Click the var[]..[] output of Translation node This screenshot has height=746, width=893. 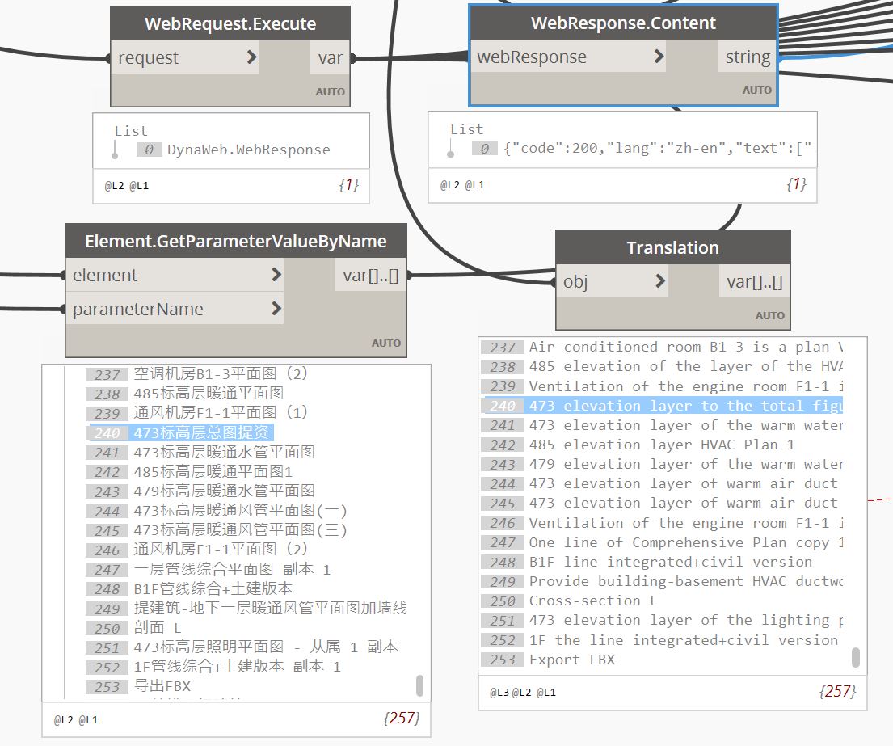click(x=755, y=281)
